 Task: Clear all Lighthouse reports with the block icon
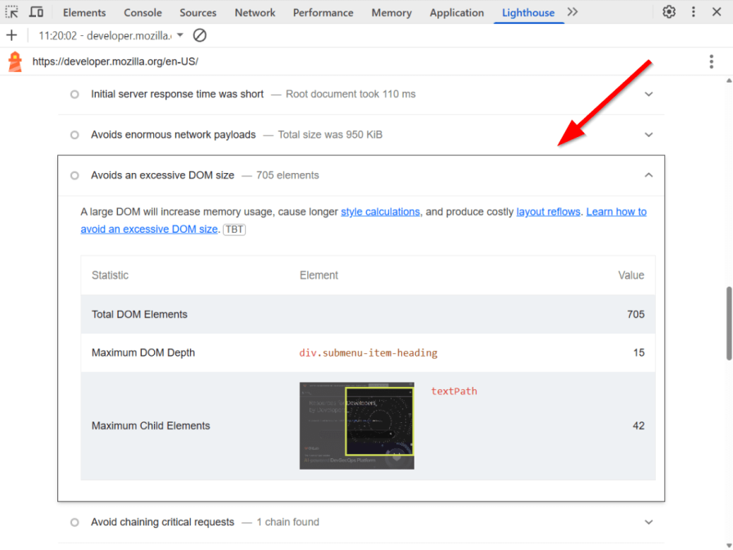click(x=199, y=35)
